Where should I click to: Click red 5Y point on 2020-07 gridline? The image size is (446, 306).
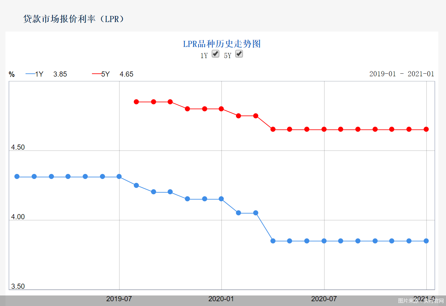pyautogui.click(x=324, y=129)
